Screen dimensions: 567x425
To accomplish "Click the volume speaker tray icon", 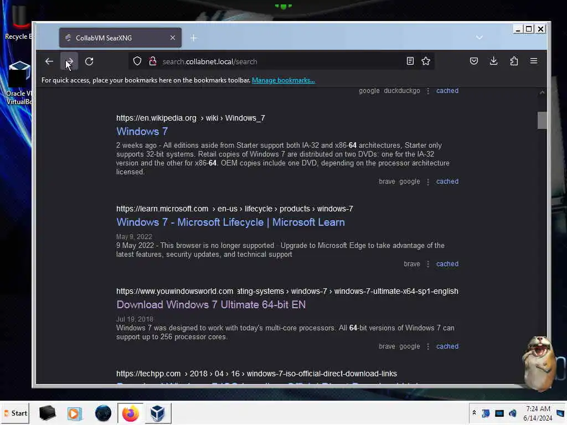I will (x=512, y=413).
